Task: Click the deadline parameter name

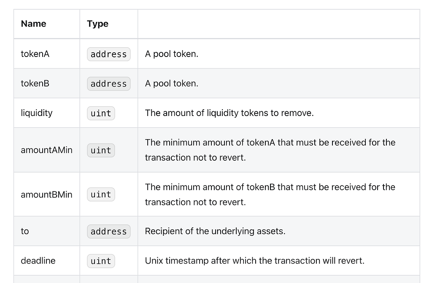Action: [x=38, y=261]
